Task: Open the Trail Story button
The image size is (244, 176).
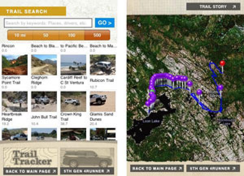Action: 213,6
